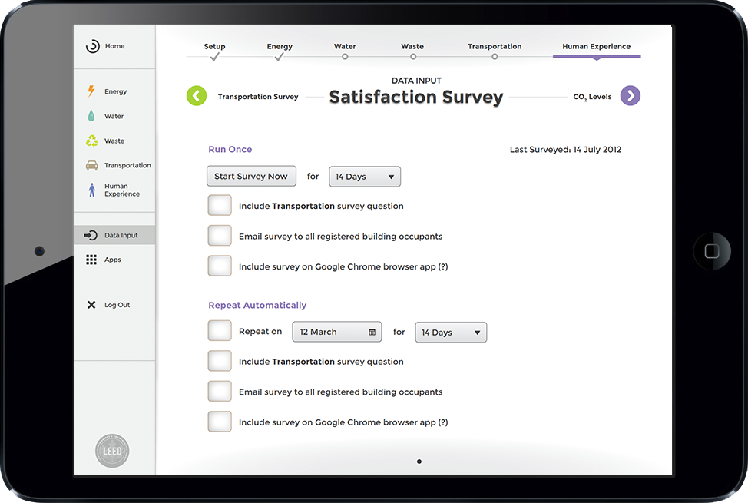
Task: Click the Home spiral logo icon
Action: pyautogui.click(x=93, y=46)
